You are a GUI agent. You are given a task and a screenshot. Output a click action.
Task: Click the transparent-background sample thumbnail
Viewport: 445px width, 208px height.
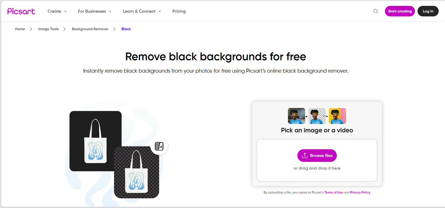[317, 116]
